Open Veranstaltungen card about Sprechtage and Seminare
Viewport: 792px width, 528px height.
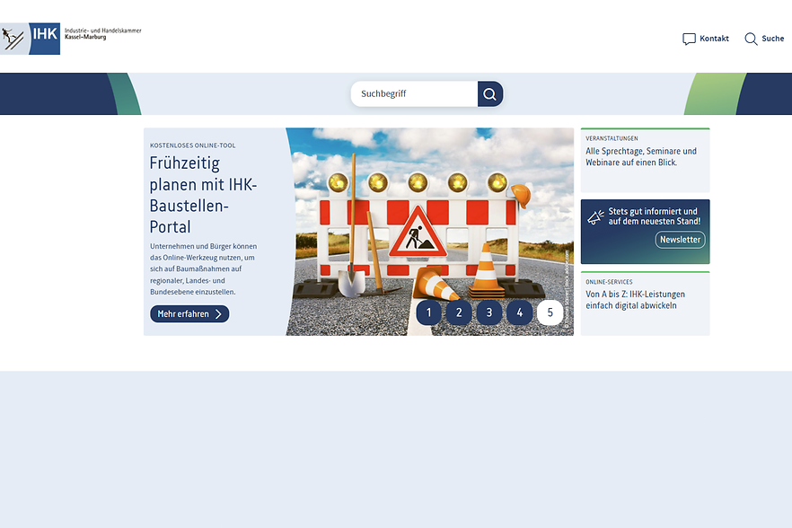[x=645, y=160]
